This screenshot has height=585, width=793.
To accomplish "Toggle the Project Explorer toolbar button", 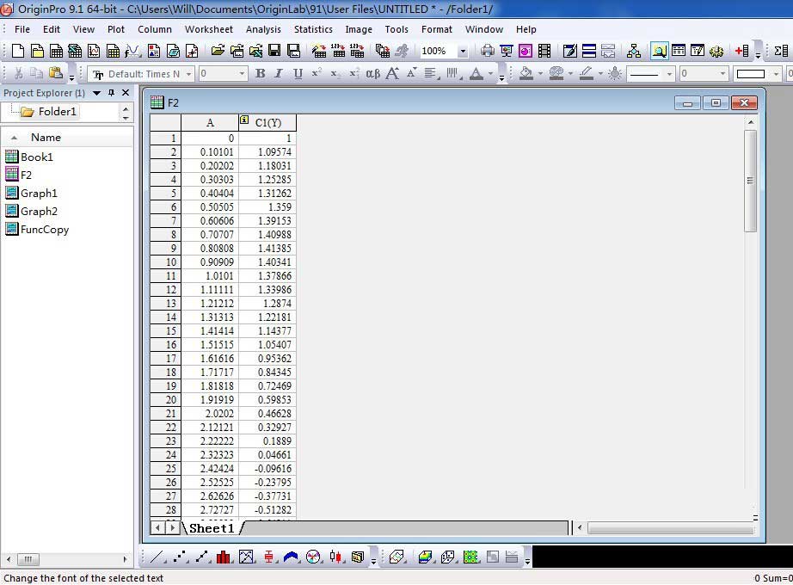I will [x=659, y=51].
